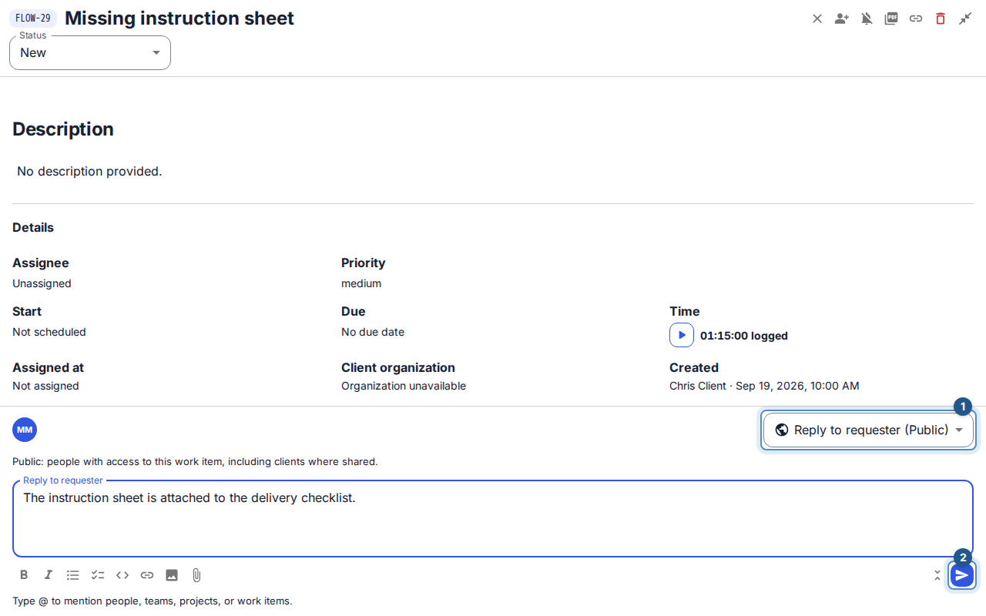Screen dimensions: 986x616
Task: Delete work item with red trash icon
Action: pos(941,18)
